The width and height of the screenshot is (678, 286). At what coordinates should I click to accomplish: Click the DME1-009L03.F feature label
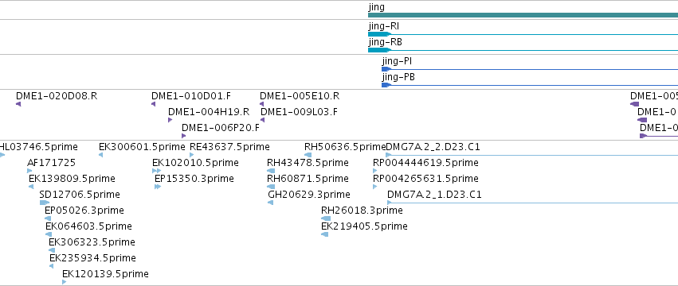click(299, 112)
